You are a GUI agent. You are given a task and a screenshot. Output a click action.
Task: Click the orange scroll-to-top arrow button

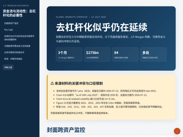[x=177, y=131]
